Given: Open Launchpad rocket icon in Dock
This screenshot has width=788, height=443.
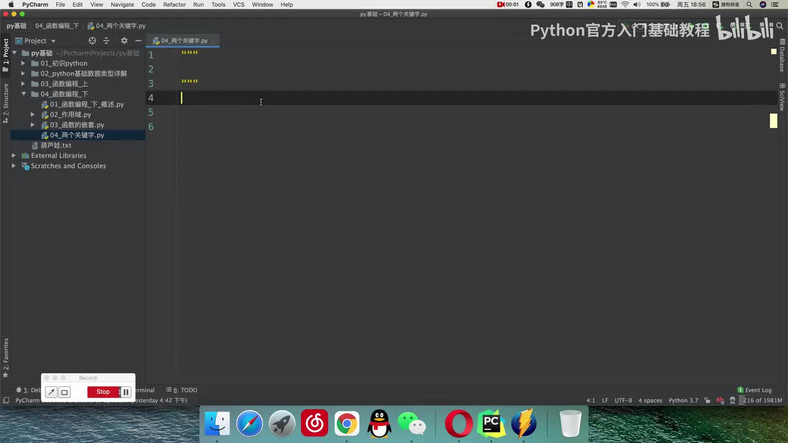Looking at the screenshot, I should tap(282, 424).
